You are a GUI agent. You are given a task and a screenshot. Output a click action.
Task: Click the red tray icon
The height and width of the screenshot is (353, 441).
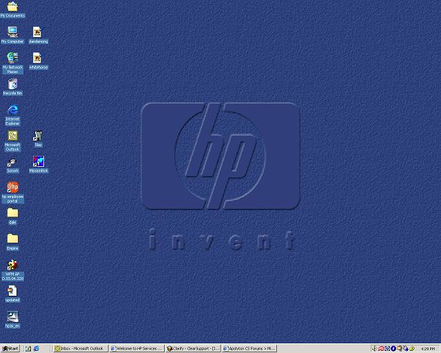[x=381, y=348]
